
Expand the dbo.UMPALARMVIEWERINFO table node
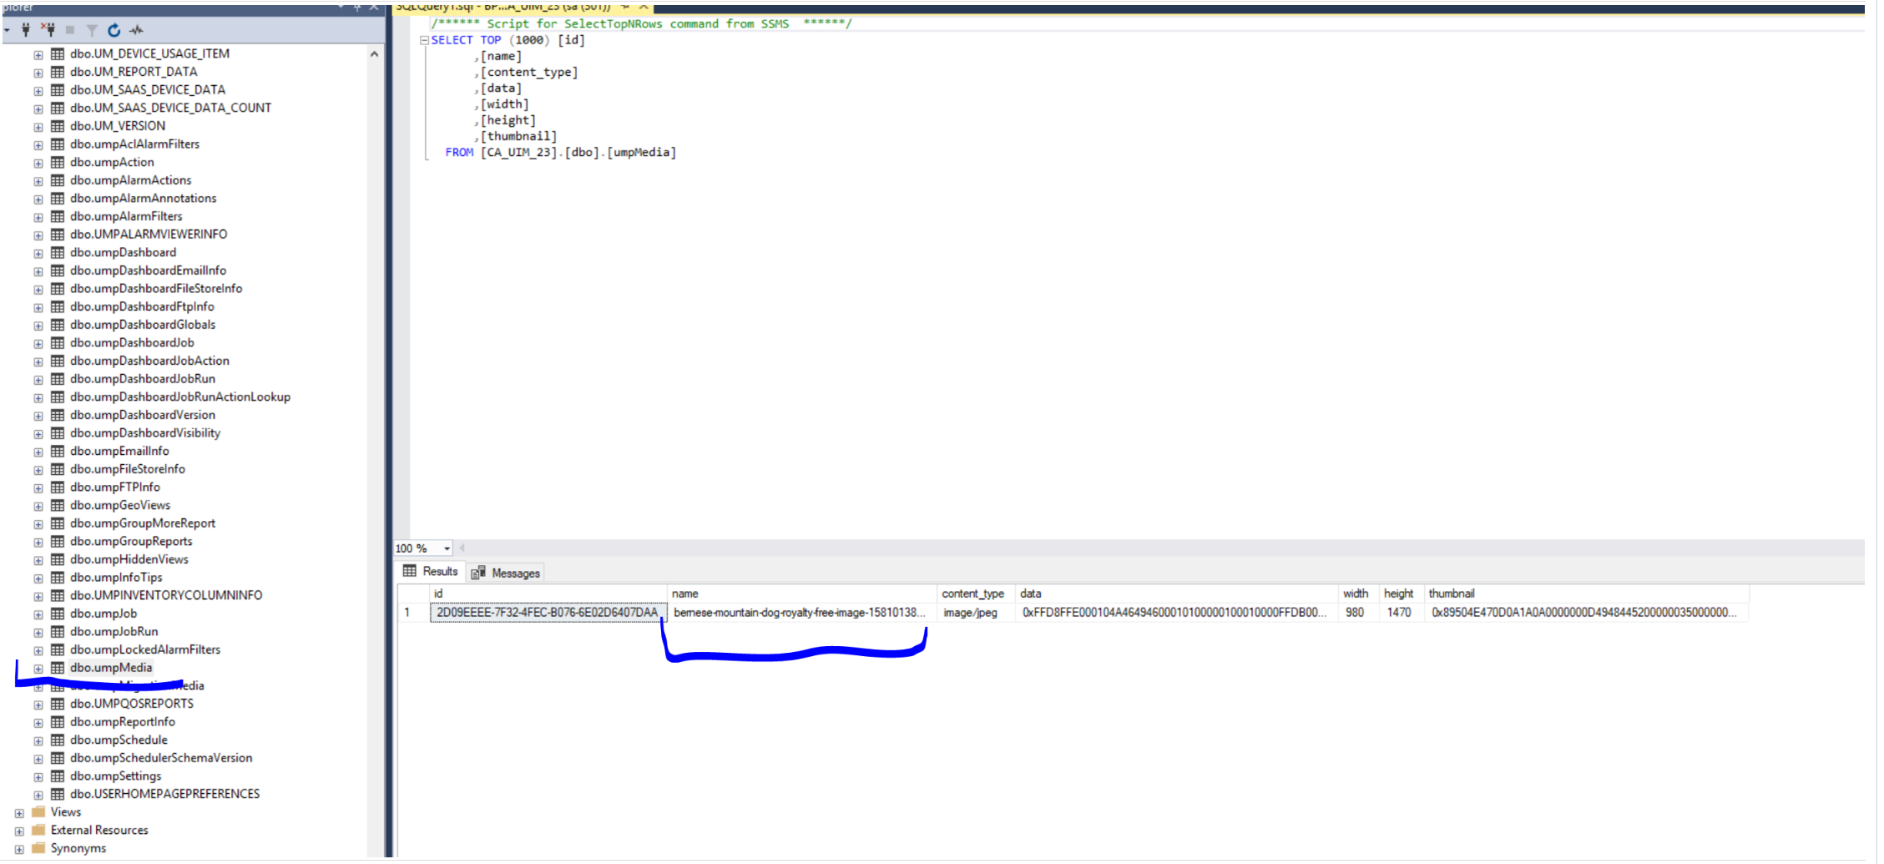38,235
